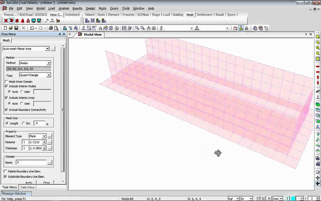Open the m length unit dropdown in status bar
The width and height of the screenshot is (321, 201).
(x=251, y=198)
